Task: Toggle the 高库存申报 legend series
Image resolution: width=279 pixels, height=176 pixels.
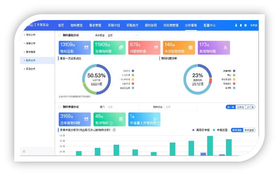Action: (x=203, y=130)
